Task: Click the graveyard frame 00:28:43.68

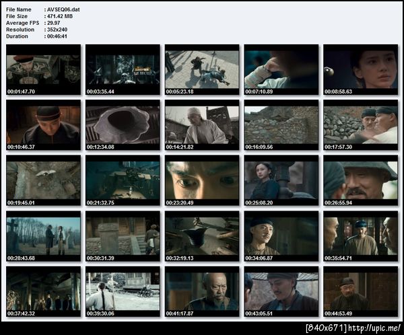Action: tap(43, 236)
